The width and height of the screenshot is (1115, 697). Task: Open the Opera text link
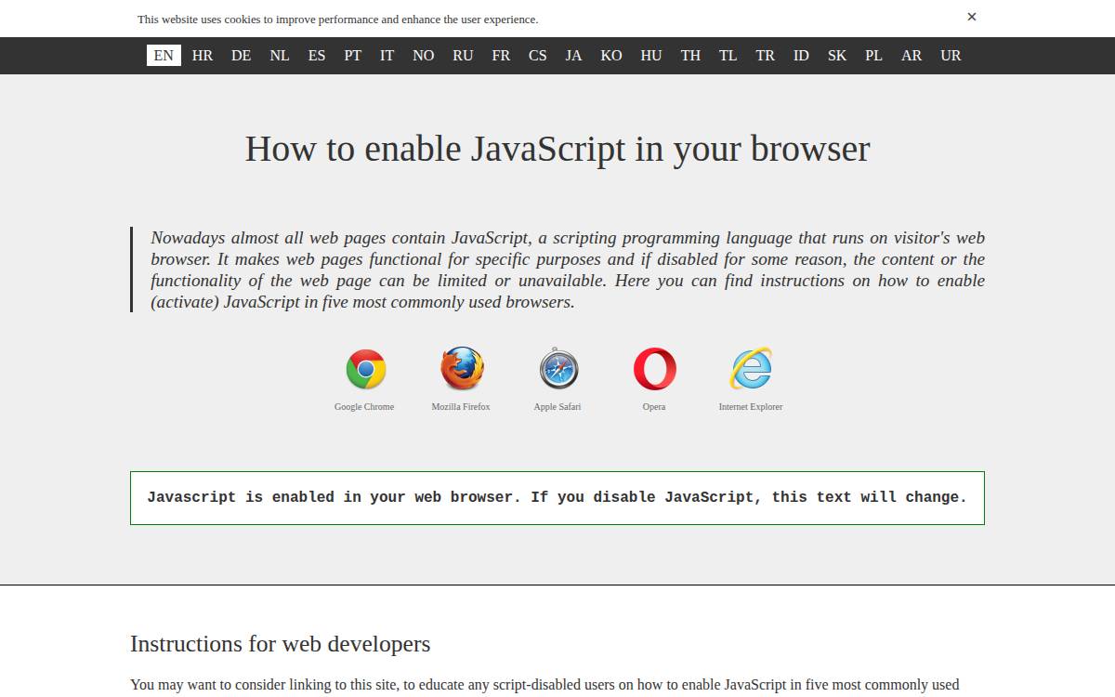[x=654, y=407]
